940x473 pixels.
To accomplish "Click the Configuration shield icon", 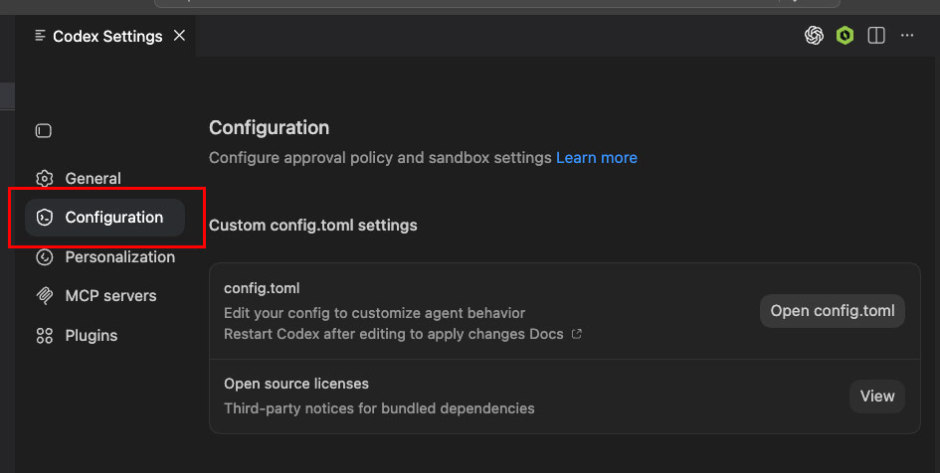I will point(45,218).
